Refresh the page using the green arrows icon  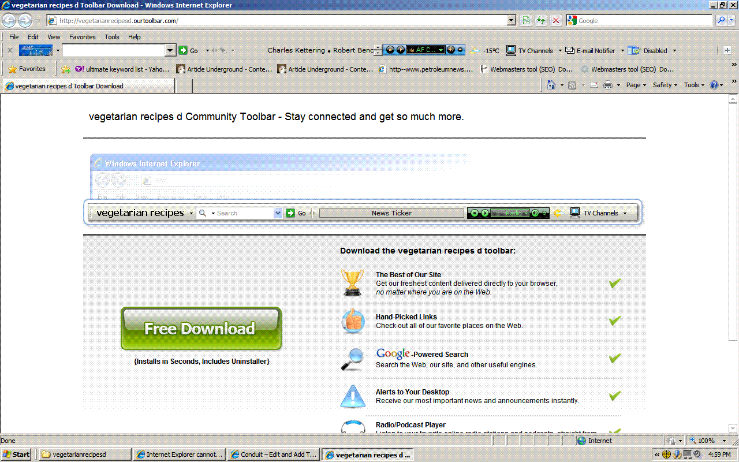pyautogui.click(x=541, y=21)
